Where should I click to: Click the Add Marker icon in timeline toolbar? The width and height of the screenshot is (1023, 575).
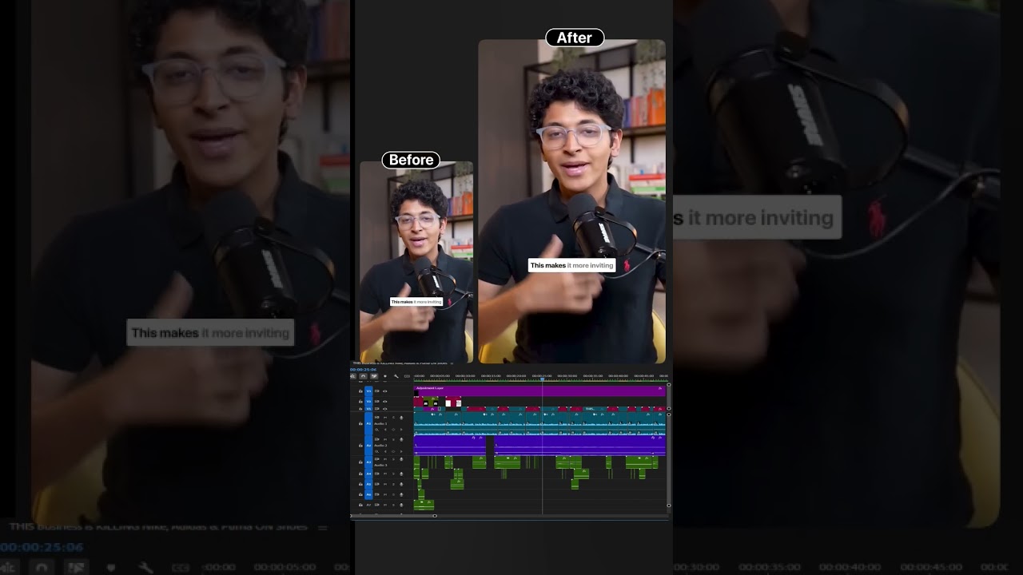point(385,376)
